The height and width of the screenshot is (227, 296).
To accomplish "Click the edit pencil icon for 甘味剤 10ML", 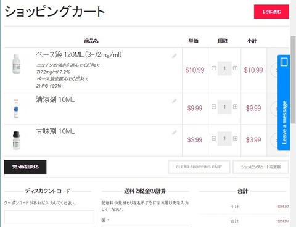I will coord(175,133).
